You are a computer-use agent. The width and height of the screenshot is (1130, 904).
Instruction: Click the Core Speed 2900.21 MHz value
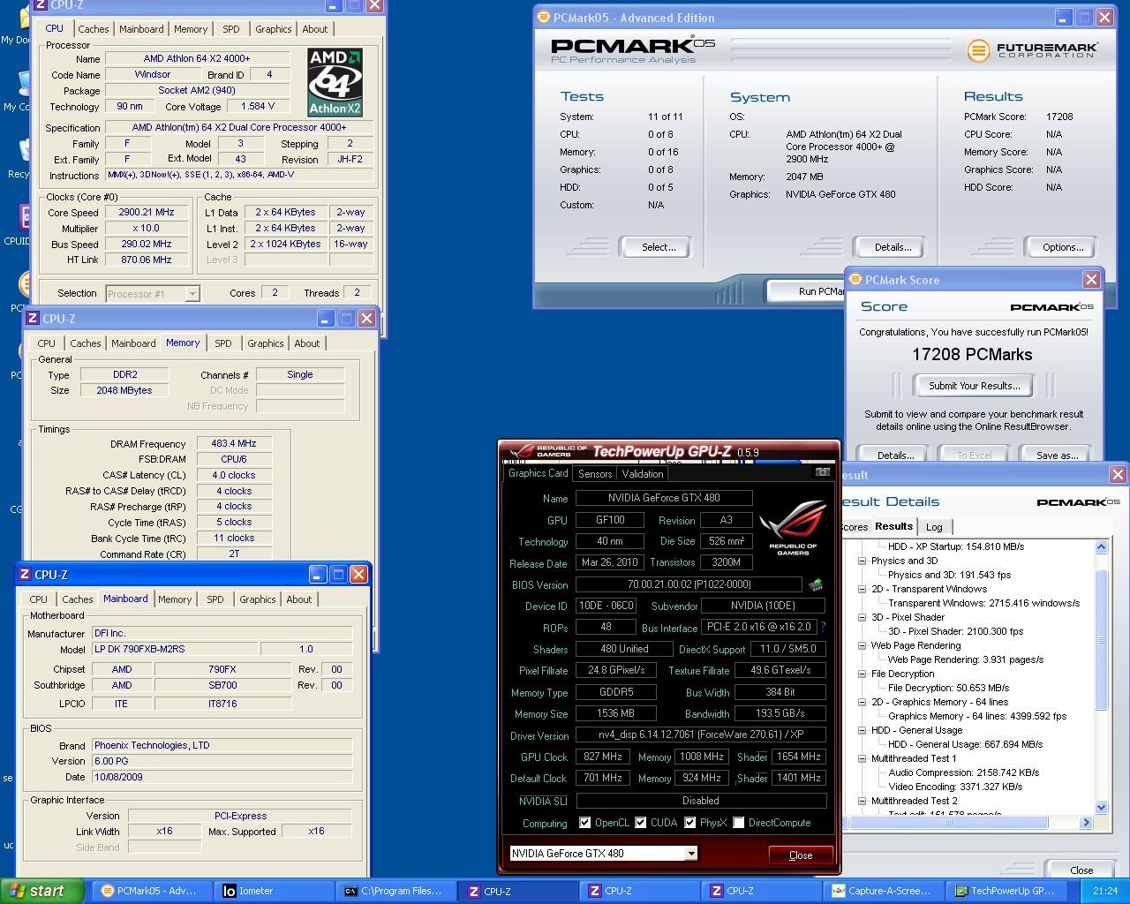(x=147, y=212)
